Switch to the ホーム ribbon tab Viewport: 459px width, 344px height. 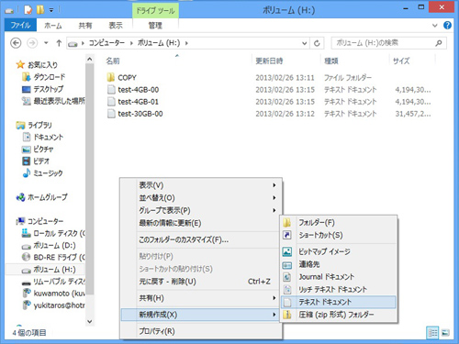pyautogui.click(x=53, y=26)
